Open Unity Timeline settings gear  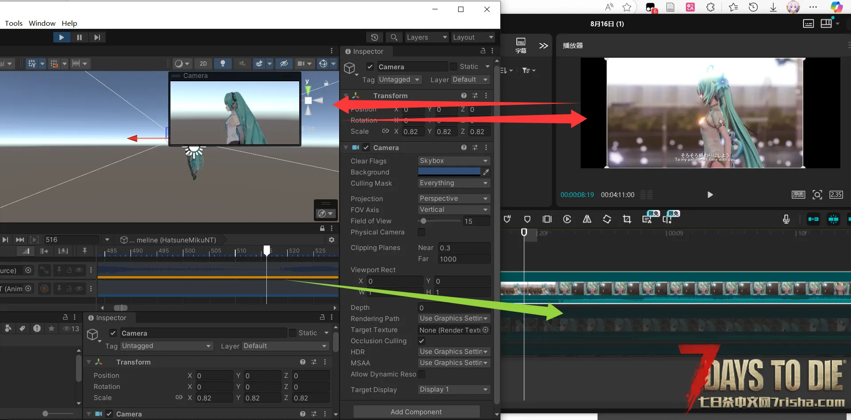(x=331, y=240)
